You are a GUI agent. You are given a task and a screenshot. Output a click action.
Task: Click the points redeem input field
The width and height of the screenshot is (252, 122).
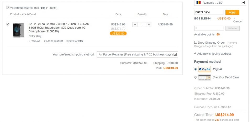click(209, 28)
